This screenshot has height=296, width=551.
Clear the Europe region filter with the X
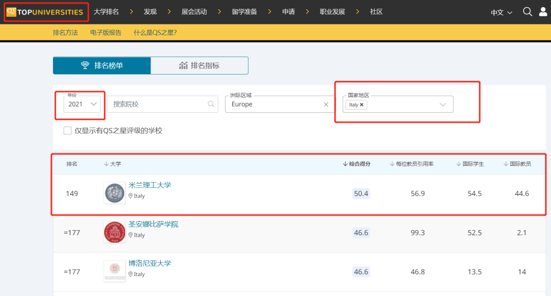pos(325,105)
